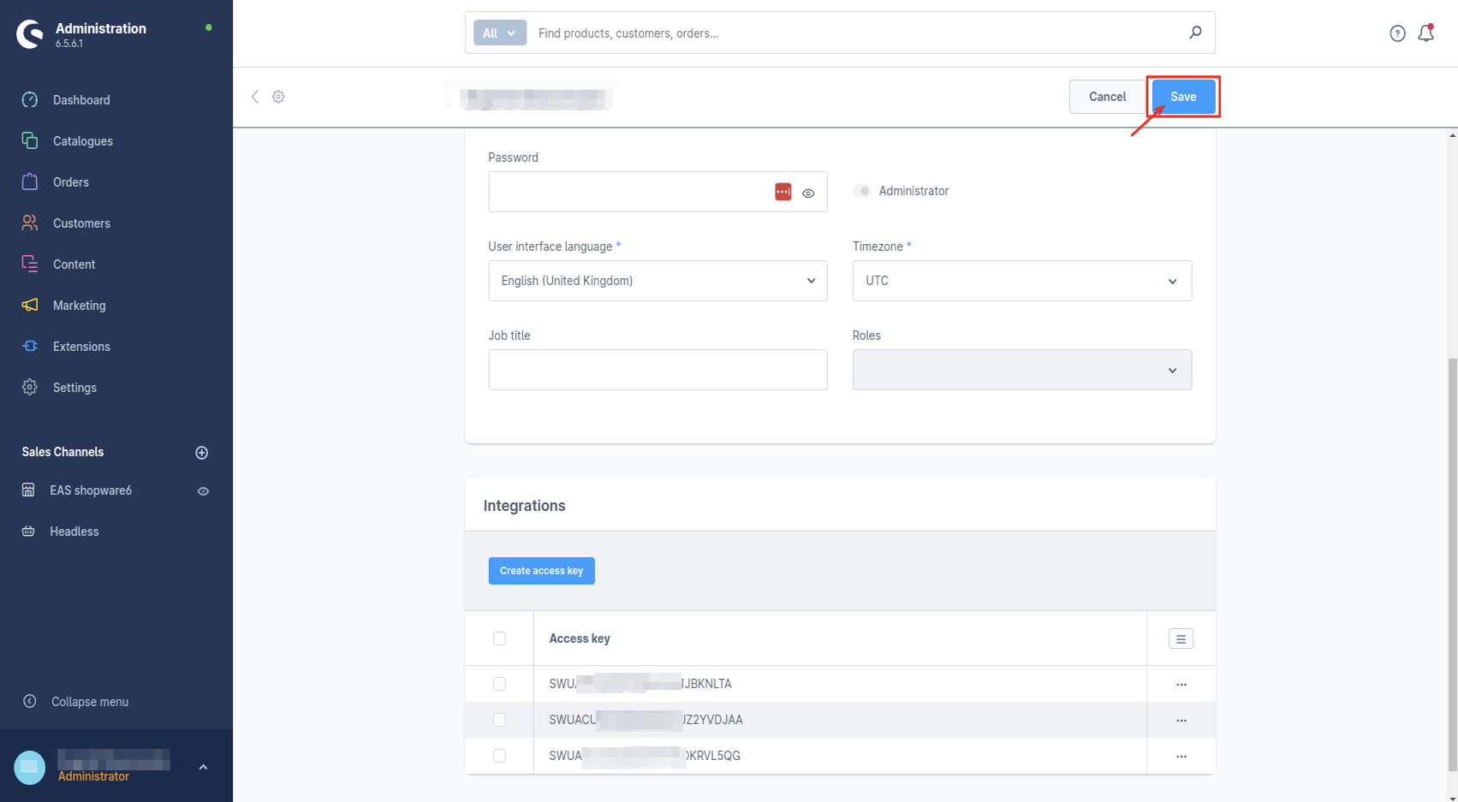This screenshot has width=1458, height=802.
Task: Click the back arrow in page header
Action: (254, 97)
